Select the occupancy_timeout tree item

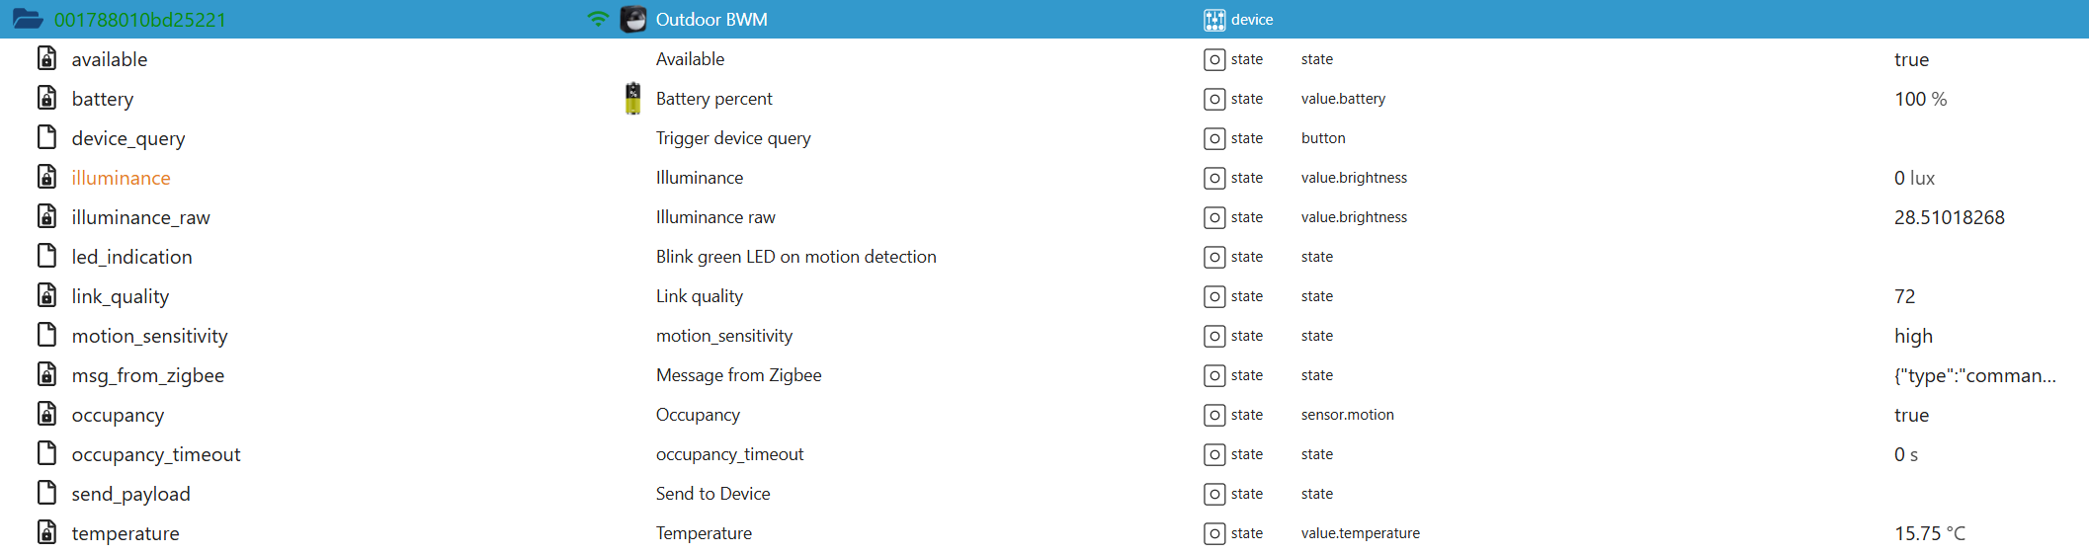click(x=156, y=454)
